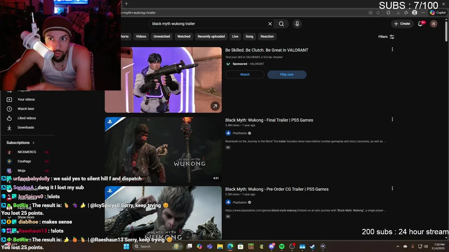Select the Reaction filter chip

click(267, 36)
